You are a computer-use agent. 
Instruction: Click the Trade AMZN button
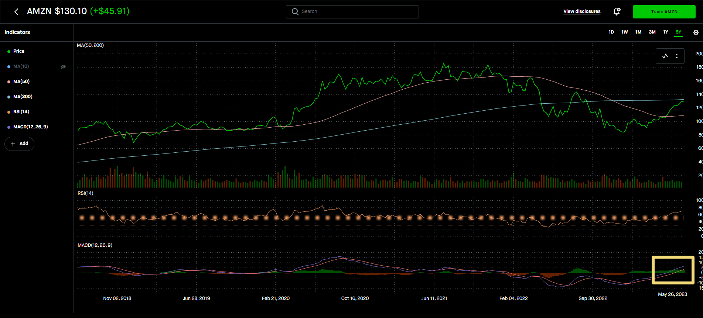tap(664, 12)
